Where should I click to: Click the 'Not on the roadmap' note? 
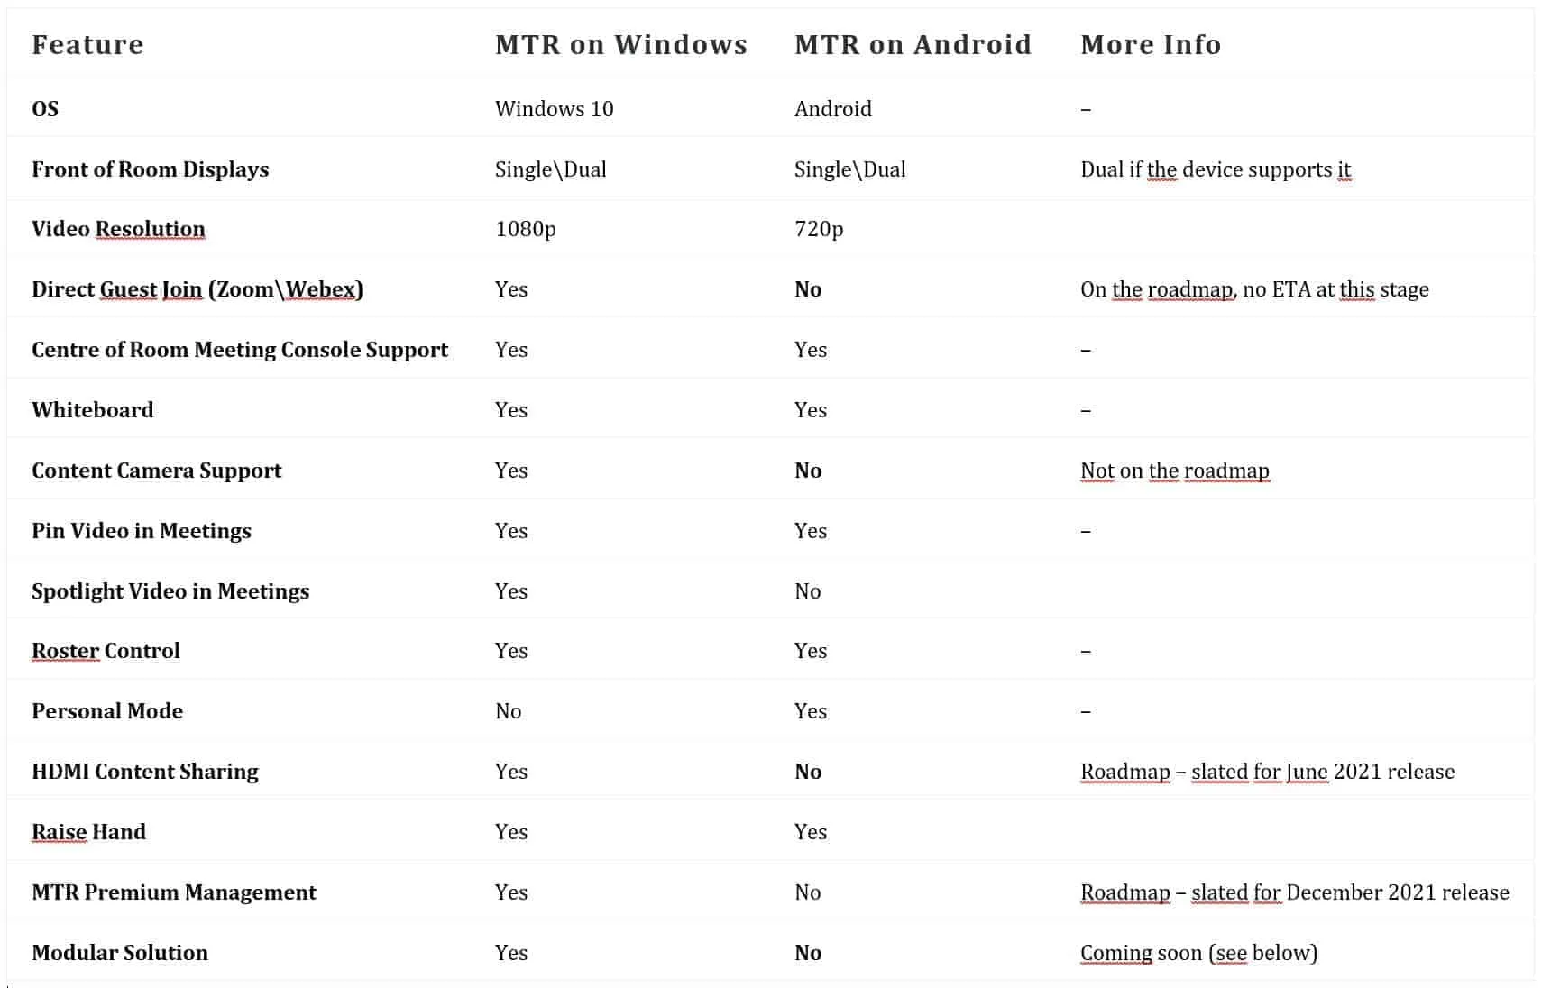coord(1174,471)
